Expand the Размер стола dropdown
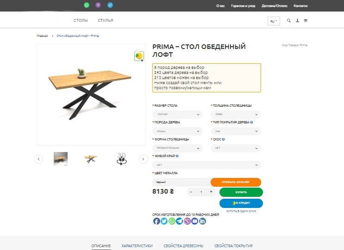Viewport: 344px width, 250px height. click(177, 115)
